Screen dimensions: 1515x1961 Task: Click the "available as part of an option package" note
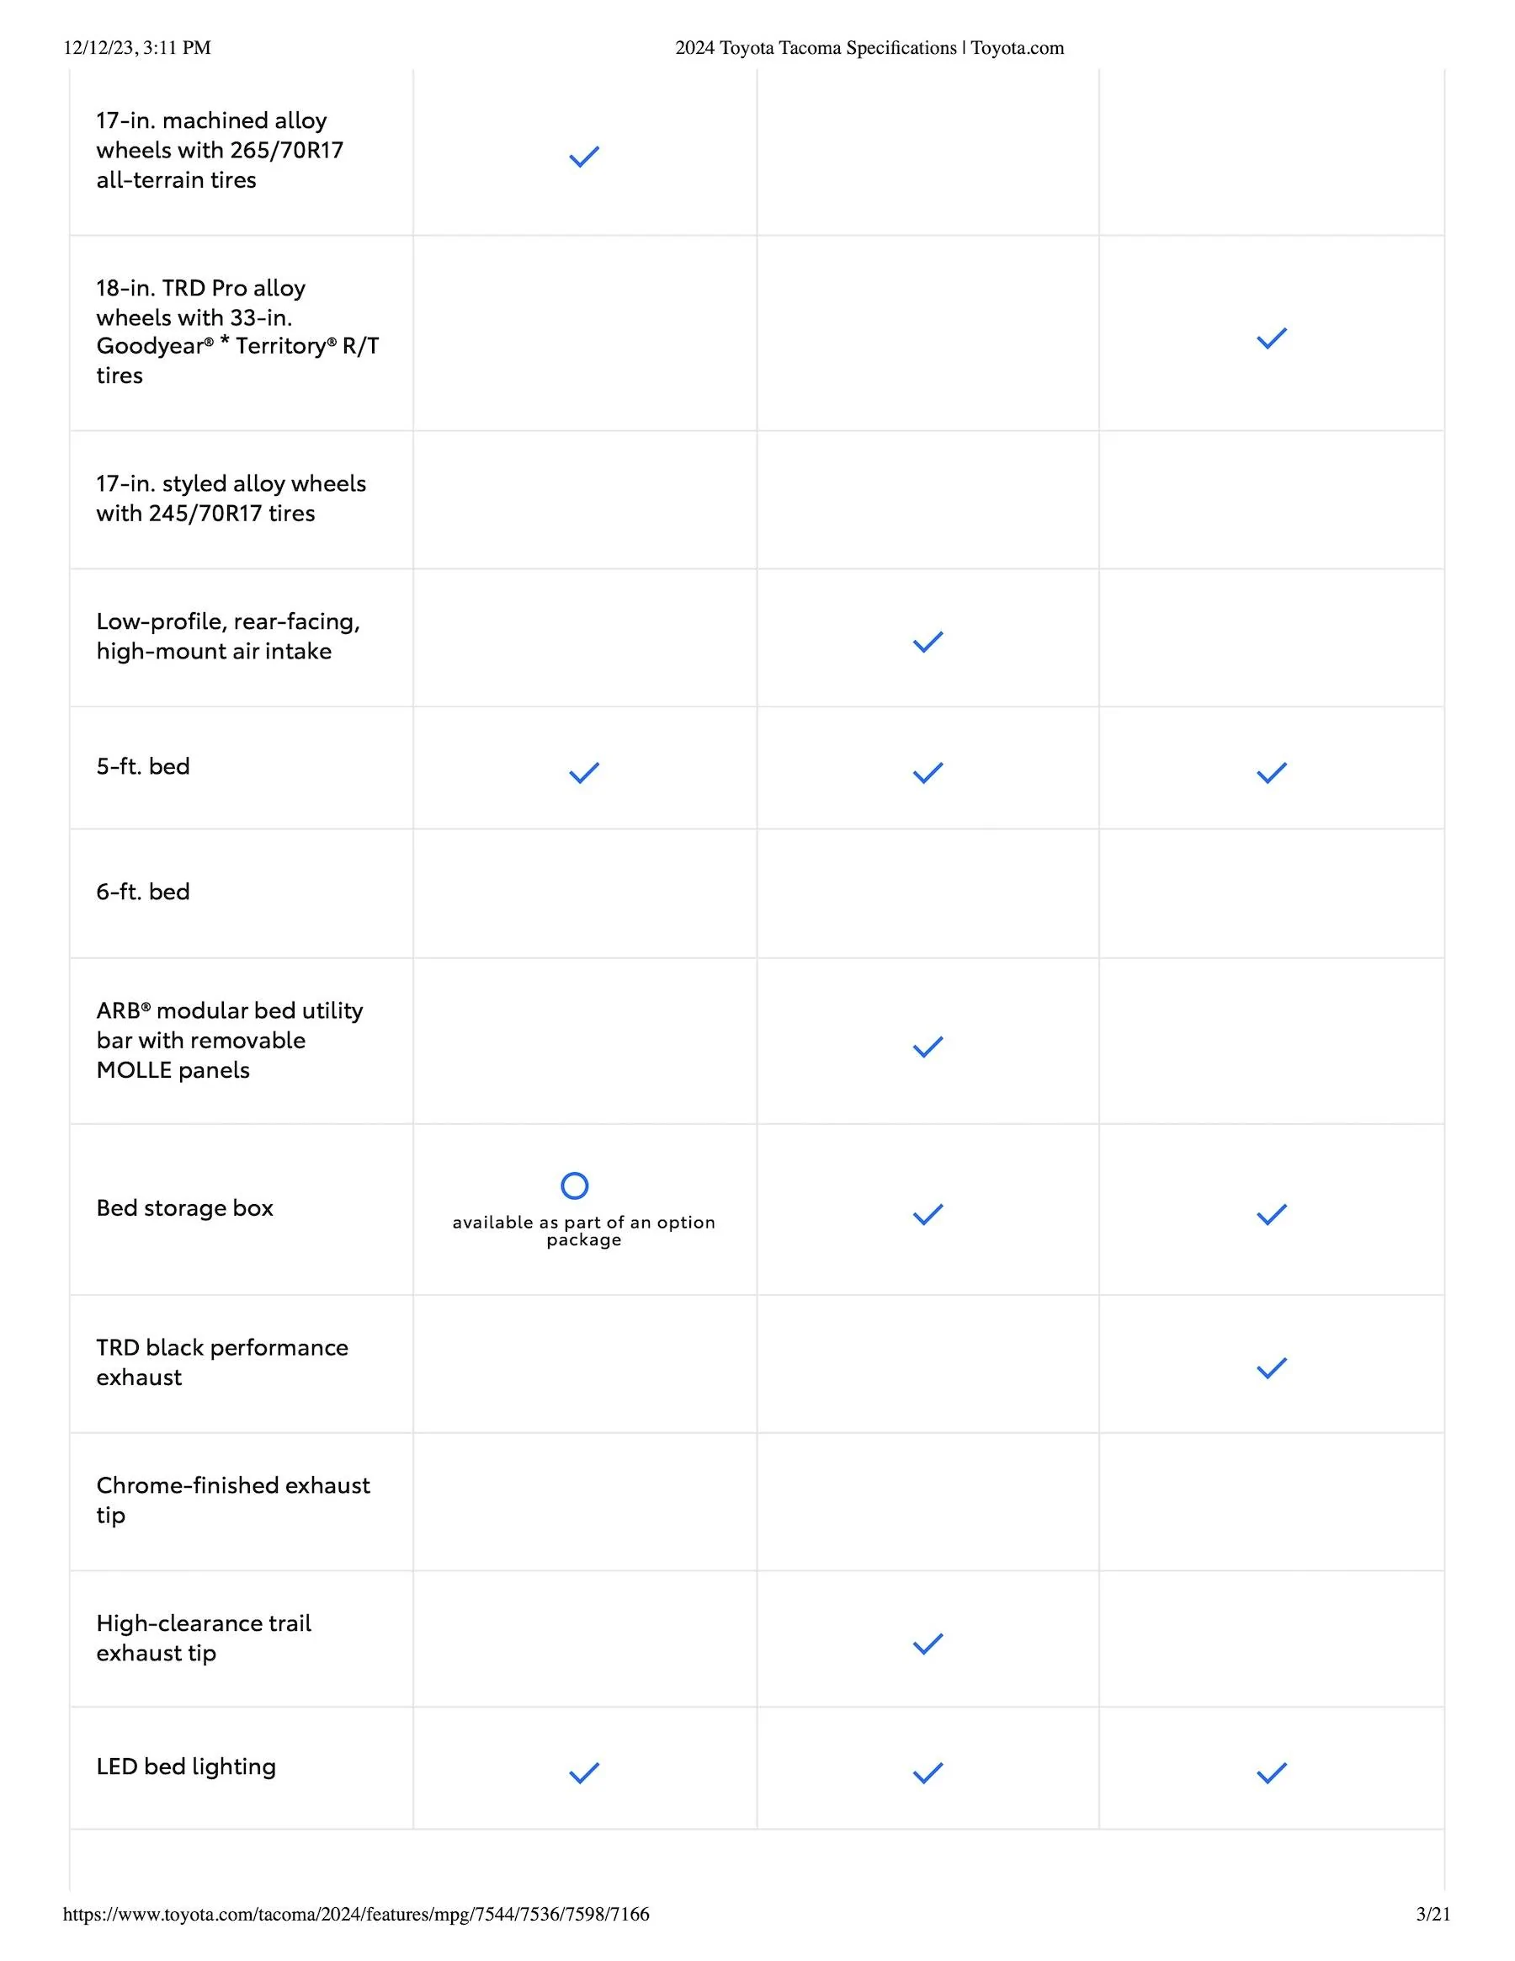[583, 1231]
